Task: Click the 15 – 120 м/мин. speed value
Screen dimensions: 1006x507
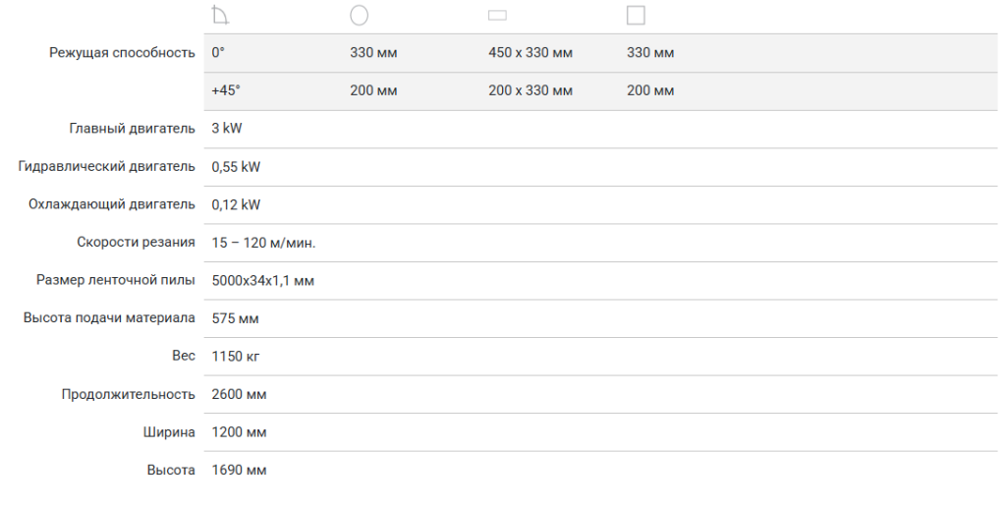Action: click(263, 243)
